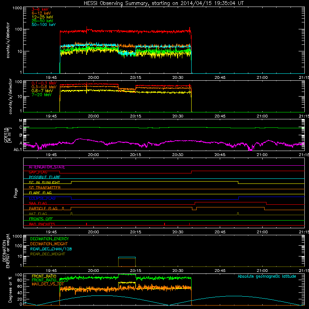309x309 pixels.
Task: Click the 0.1-0.3 MeV legend label
Action: pyautogui.click(x=44, y=83)
